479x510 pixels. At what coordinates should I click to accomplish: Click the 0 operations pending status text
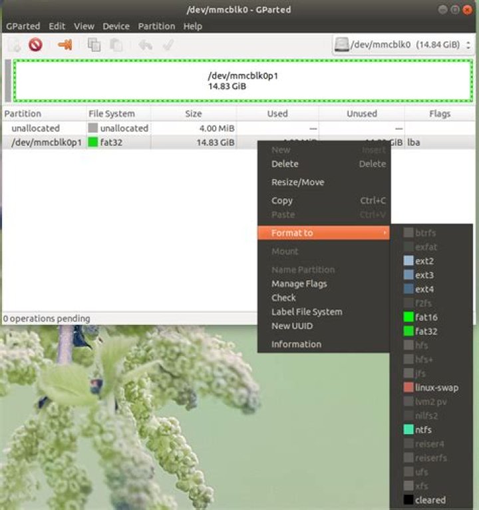47,318
